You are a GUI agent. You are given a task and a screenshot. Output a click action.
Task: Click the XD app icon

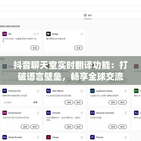pyautogui.click(x=5, y=34)
